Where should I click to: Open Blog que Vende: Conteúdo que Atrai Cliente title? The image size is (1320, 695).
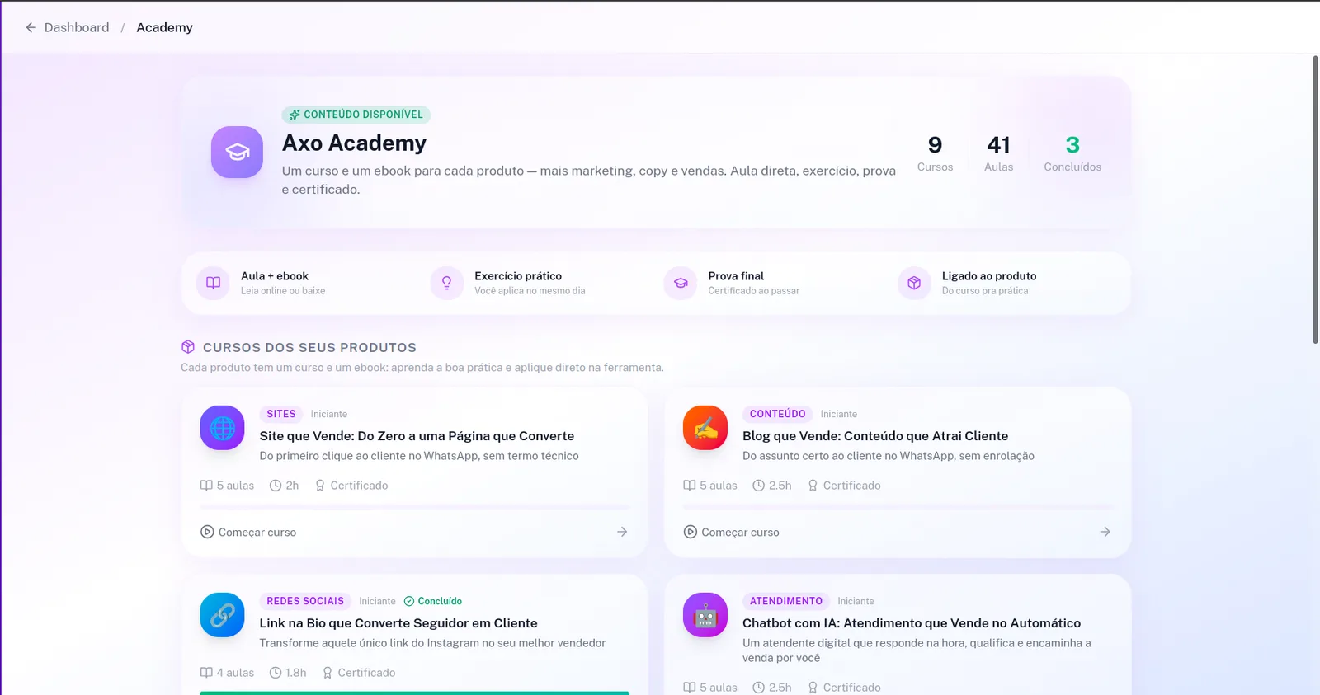pyautogui.click(x=875, y=436)
